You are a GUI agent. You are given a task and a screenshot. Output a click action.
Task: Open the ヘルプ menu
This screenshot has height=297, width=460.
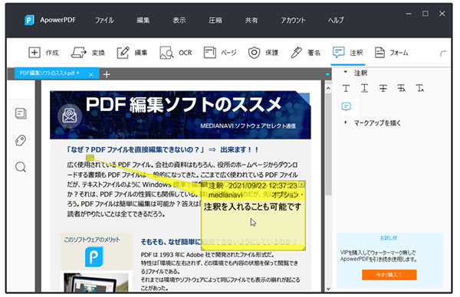[336, 20]
